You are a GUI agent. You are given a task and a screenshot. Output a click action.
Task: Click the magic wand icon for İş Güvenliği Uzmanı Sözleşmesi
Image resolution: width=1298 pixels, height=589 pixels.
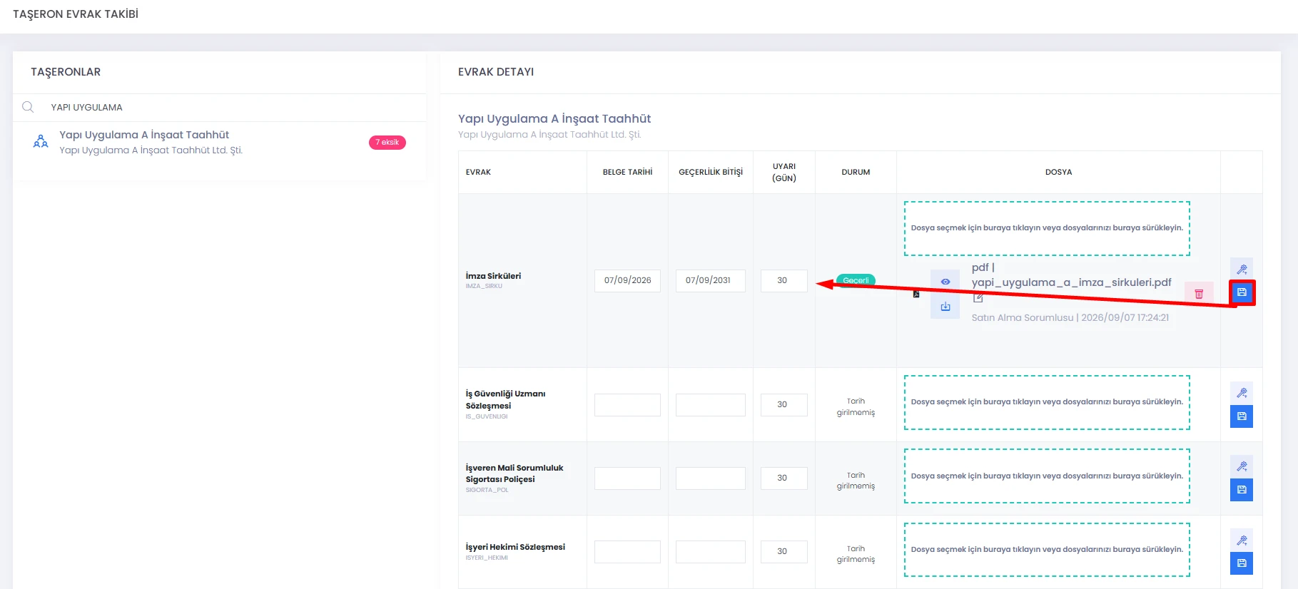pyautogui.click(x=1242, y=393)
